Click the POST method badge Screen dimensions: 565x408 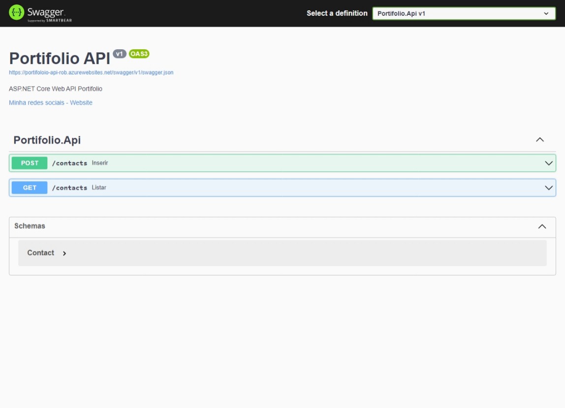[30, 163]
